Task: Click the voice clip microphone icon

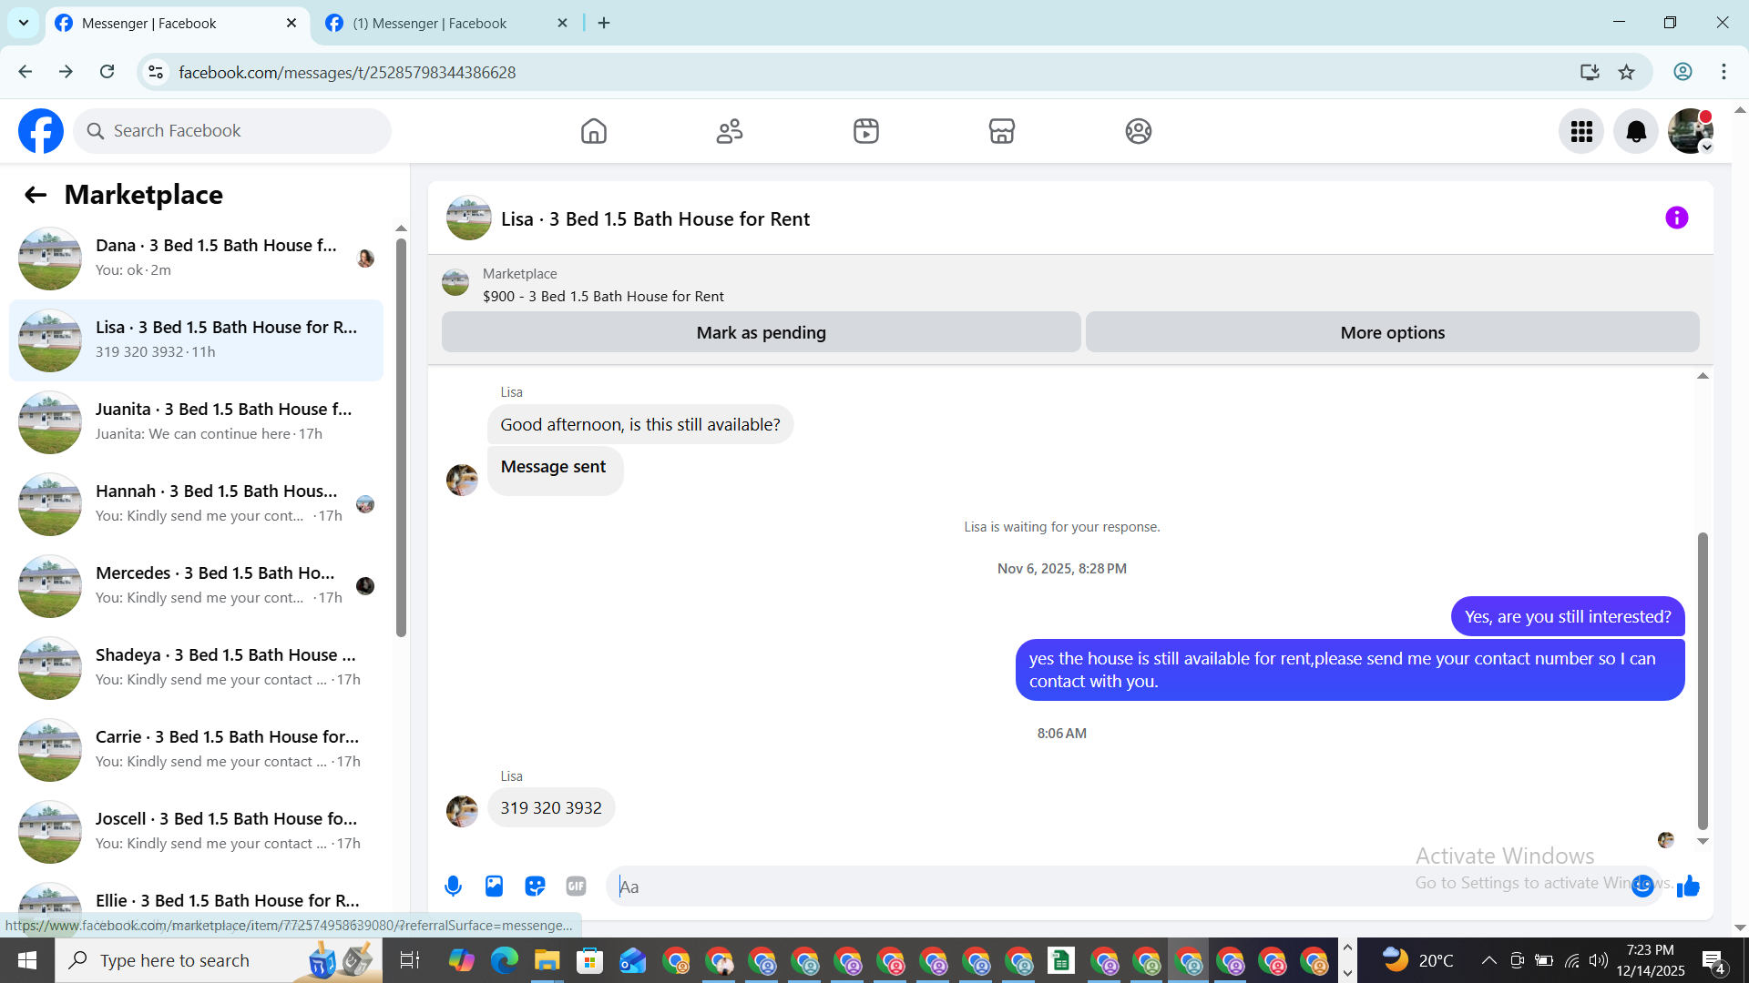Action: [x=453, y=886]
